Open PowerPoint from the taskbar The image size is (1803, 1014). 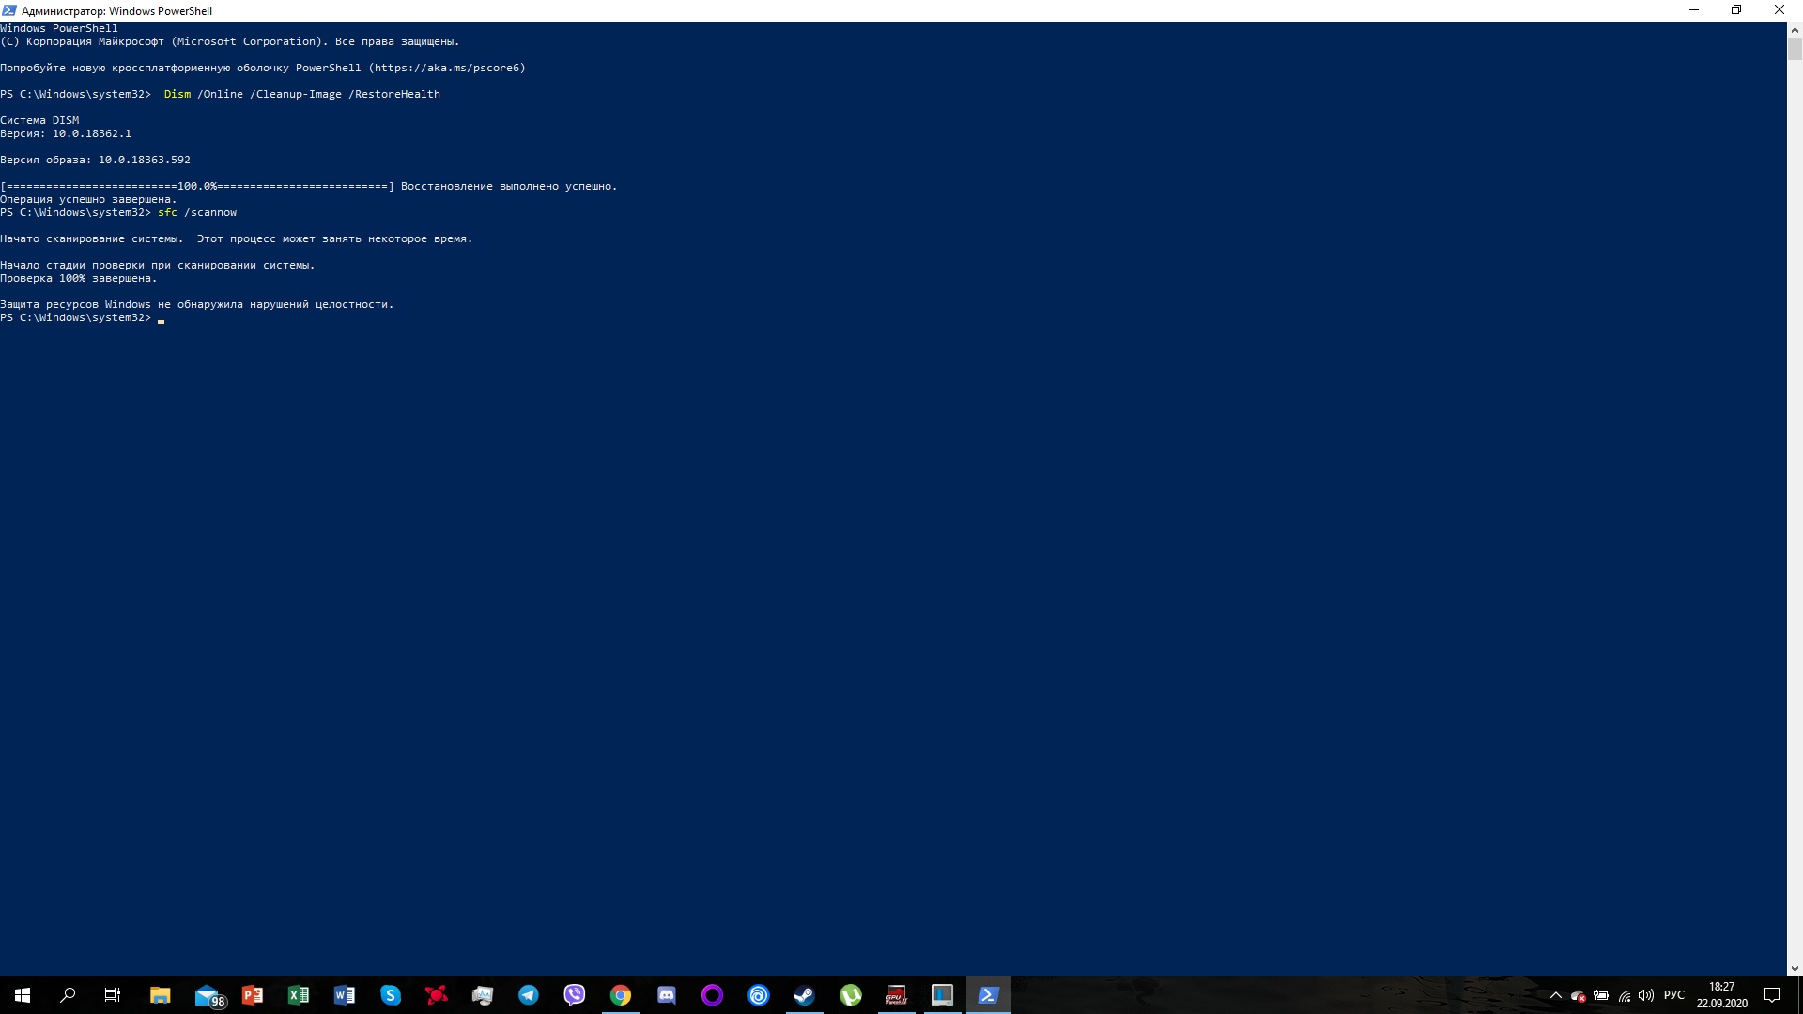[x=253, y=995]
